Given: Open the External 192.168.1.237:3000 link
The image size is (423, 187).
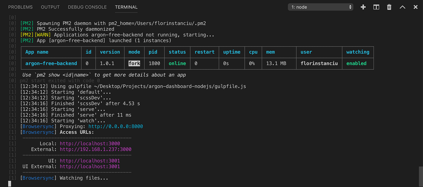Looking at the screenshot, I should pos(95,149).
